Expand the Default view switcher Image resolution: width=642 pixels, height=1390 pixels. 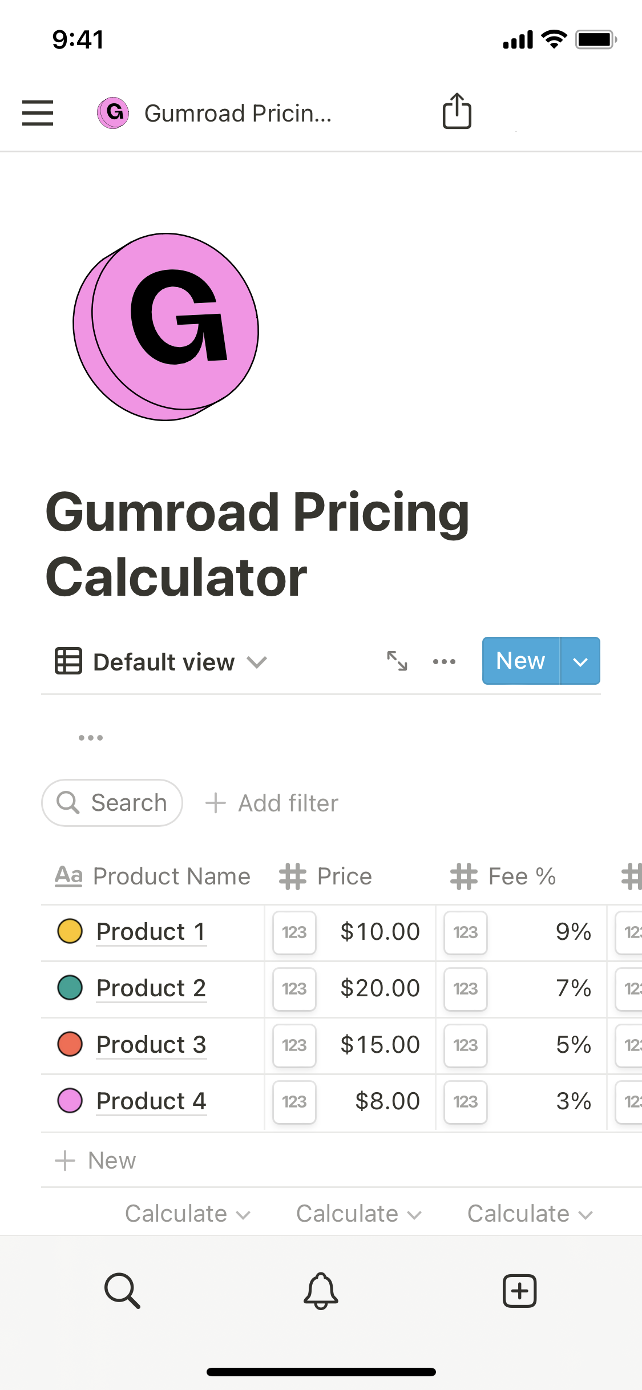(x=161, y=662)
